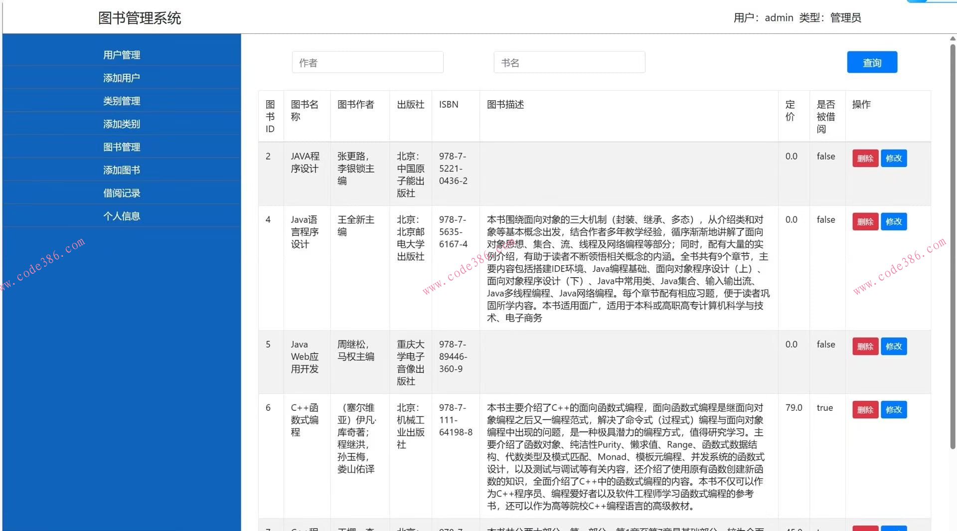Open the 类别管理 page
This screenshot has height=531, width=957.
(121, 101)
